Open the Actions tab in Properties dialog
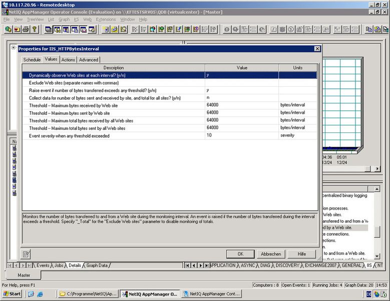Screen dimensions: 390x301 (68, 60)
